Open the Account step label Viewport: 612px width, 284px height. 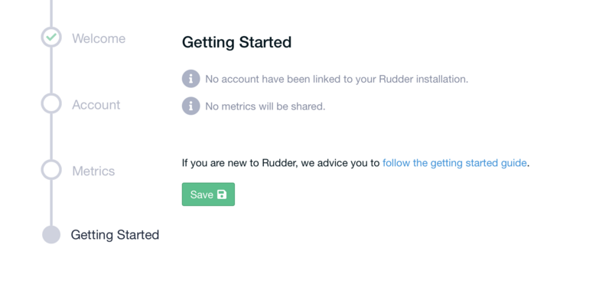pos(96,105)
